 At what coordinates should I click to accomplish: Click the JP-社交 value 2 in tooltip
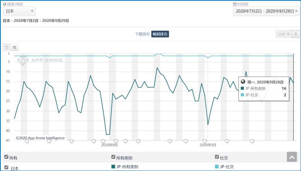click(x=285, y=95)
